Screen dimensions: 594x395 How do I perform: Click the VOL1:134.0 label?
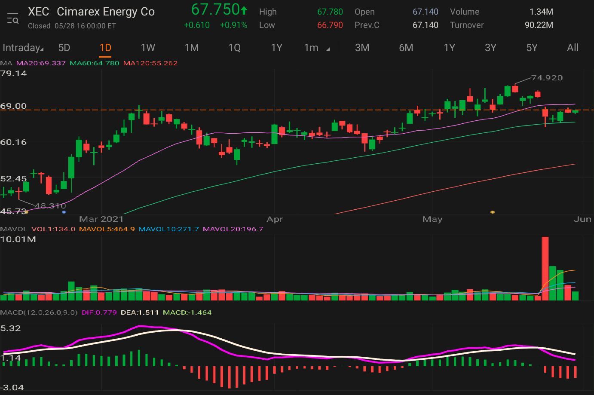coord(53,229)
